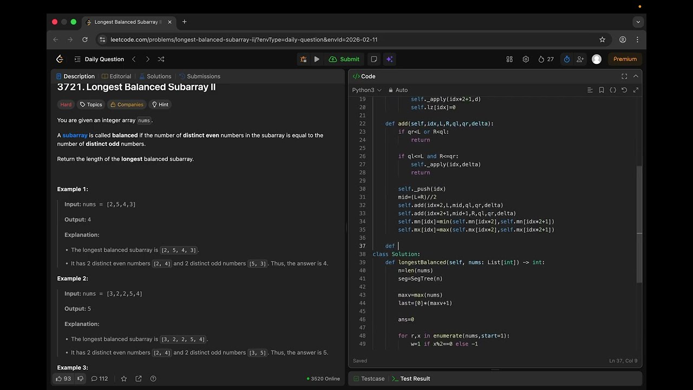
Task: Open the user avatar menu
Action: click(x=597, y=59)
